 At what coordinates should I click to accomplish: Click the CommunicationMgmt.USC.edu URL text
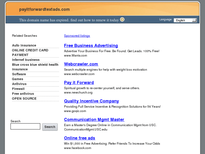coord(86,129)
